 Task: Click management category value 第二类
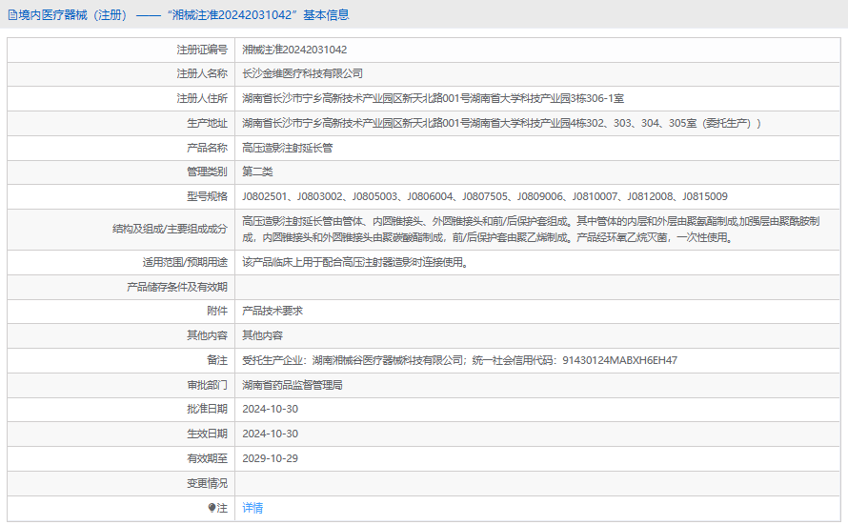[x=257, y=172]
